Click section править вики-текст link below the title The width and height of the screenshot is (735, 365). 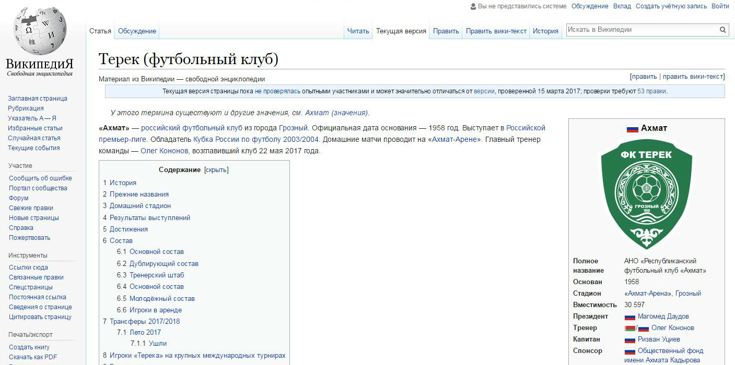click(692, 77)
